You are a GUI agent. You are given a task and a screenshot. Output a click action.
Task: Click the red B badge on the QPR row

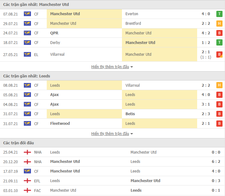(x=219, y=33)
